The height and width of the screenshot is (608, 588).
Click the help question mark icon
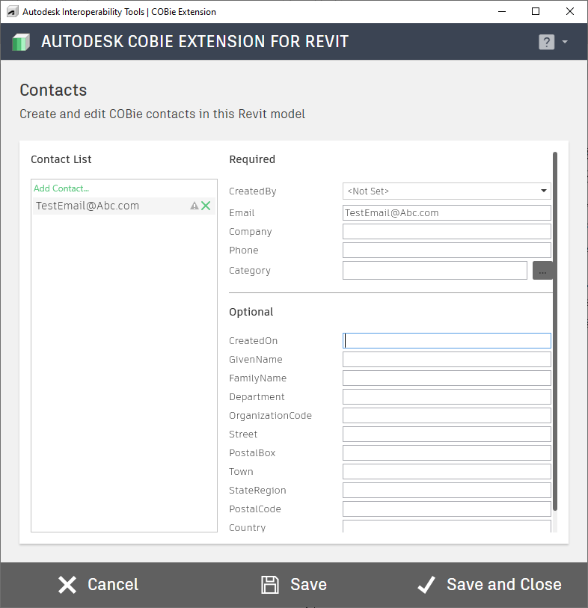pos(546,42)
